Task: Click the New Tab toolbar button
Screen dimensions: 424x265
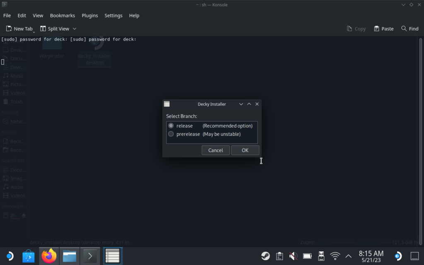Action: click(x=19, y=29)
